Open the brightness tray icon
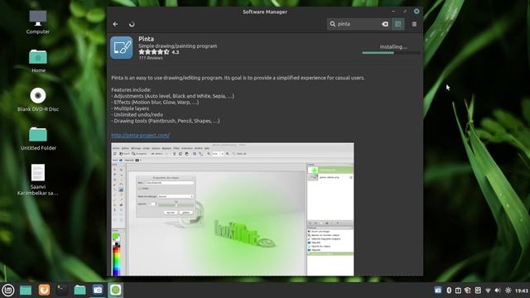This screenshot has width=530, height=298. click(x=508, y=291)
